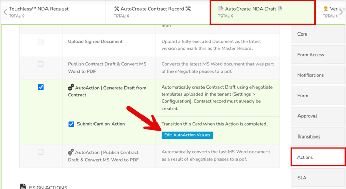Click TOTAL: 0 under Touchless NDA Request

tap(17, 16)
